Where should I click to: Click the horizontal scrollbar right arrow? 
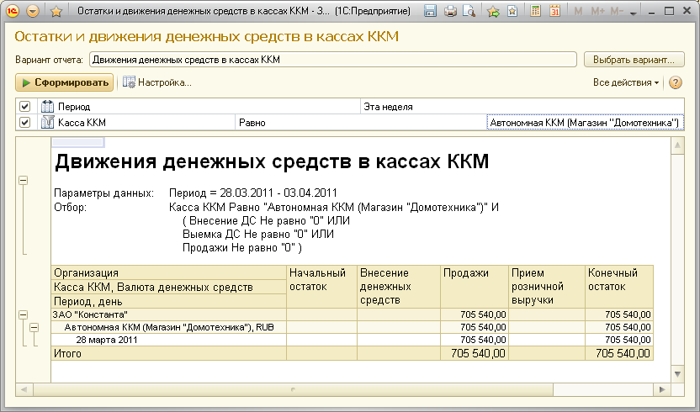pos(662,389)
